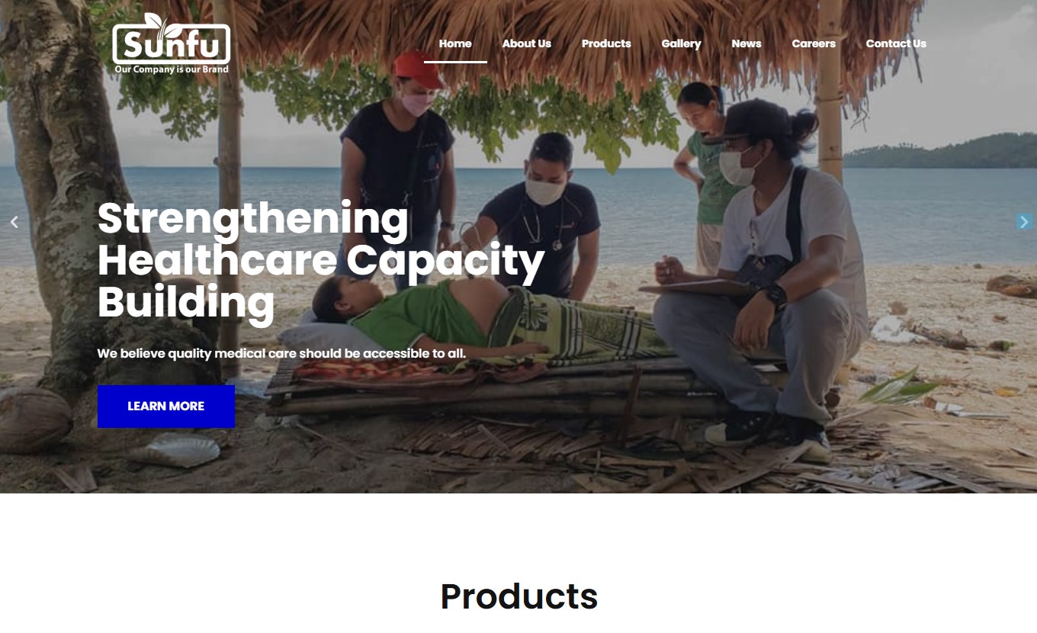Go to the previous slide using the left arrow

pos(14,222)
